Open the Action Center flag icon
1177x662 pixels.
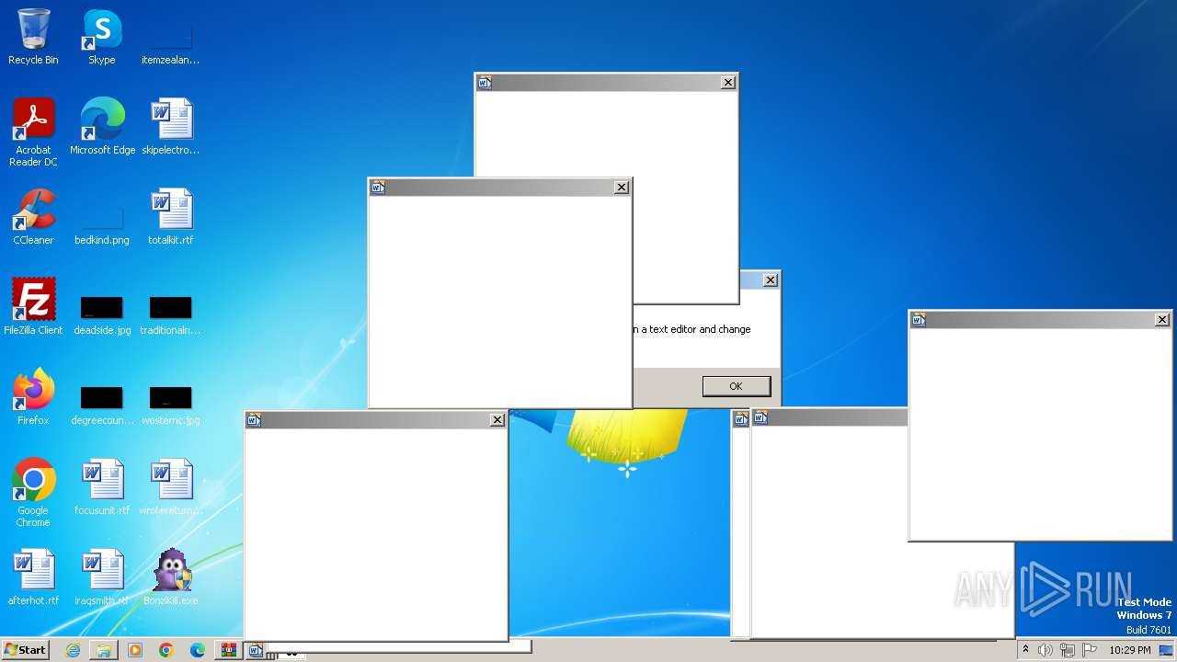coord(1088,650)
